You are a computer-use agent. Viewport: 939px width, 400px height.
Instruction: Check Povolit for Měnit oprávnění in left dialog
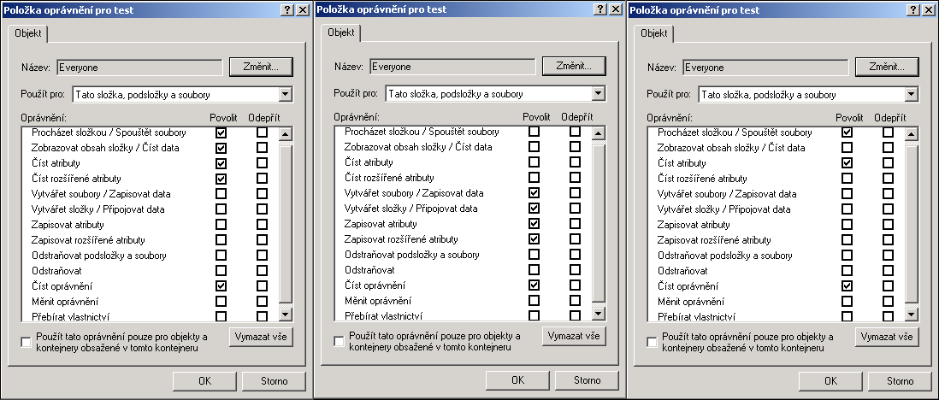(221, 301)
